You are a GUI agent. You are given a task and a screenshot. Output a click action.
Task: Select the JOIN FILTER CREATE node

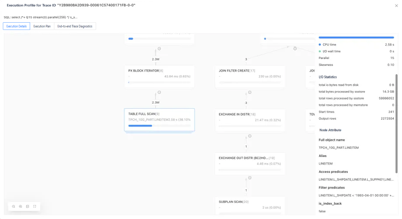[x=250, y=76]
